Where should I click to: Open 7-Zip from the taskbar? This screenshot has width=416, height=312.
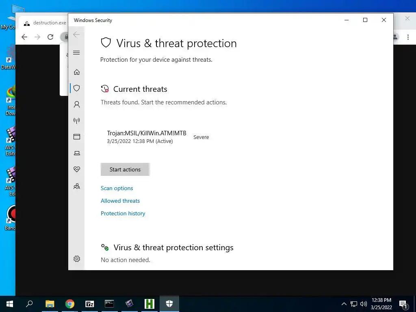click(x=90, y=304)
